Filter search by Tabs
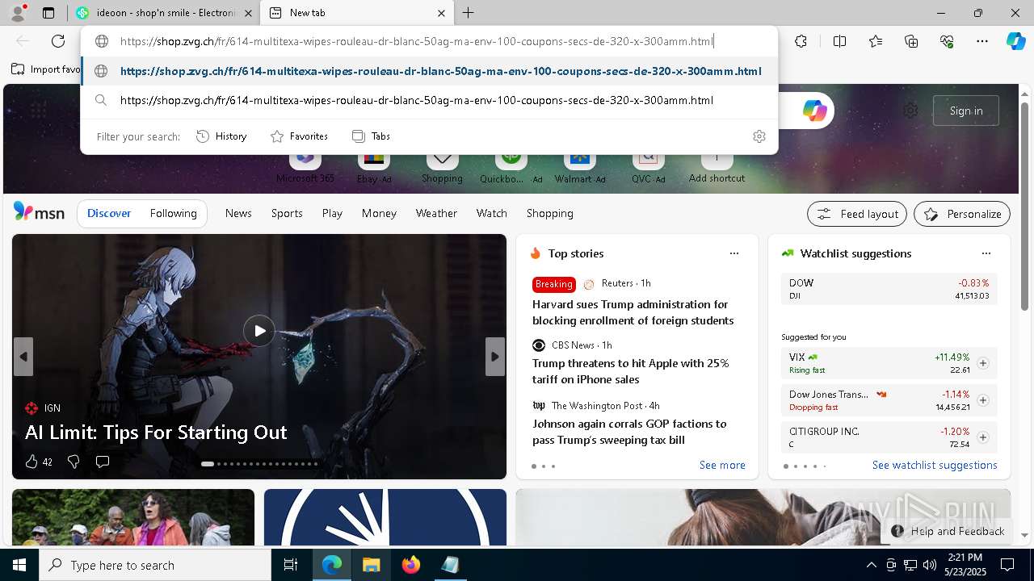Viewport: 1034px width, 581px height. coord(372,136)
